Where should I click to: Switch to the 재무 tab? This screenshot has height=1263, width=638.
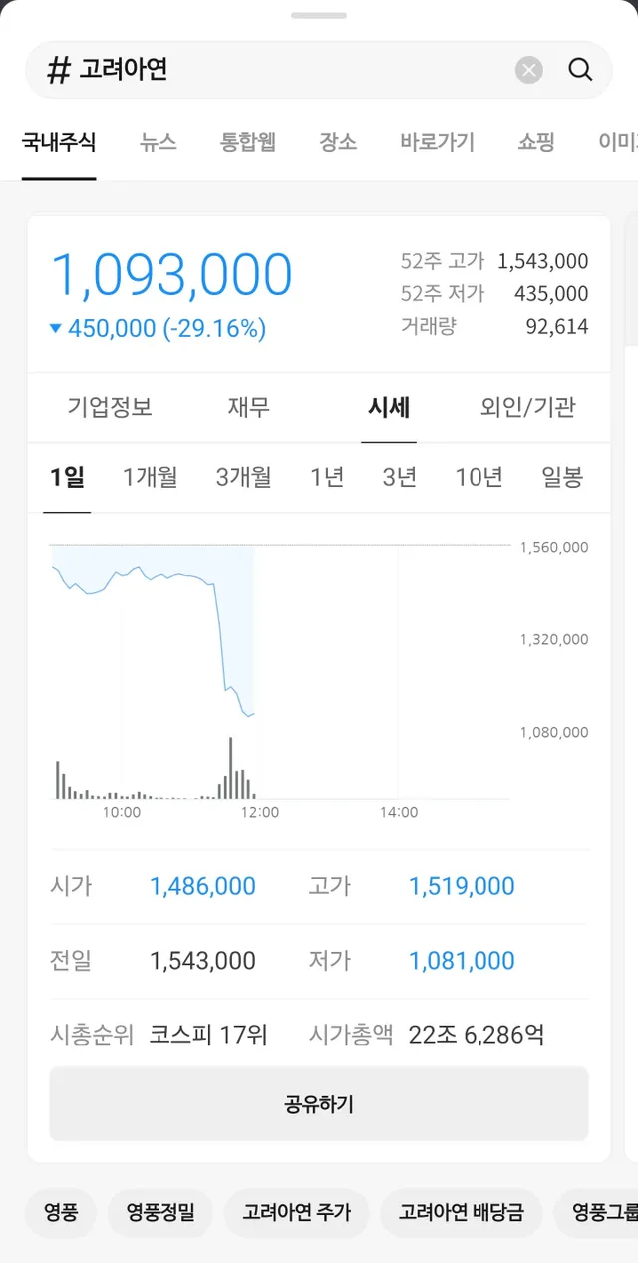249,407
